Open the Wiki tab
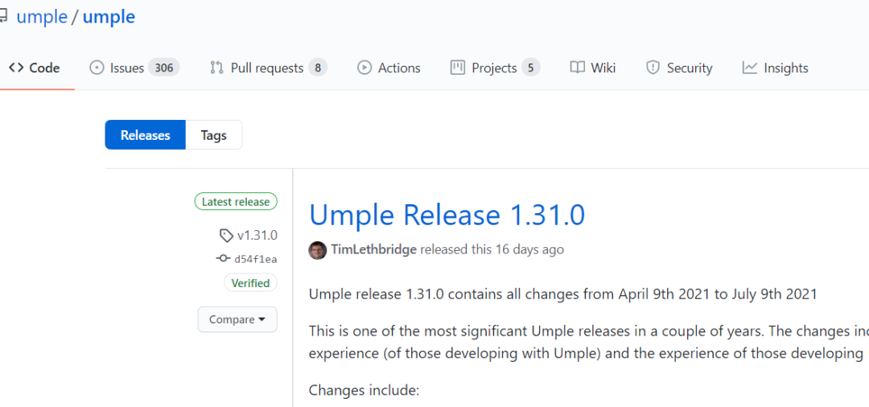The image size is (869, 407). click(x=592, y=68)
